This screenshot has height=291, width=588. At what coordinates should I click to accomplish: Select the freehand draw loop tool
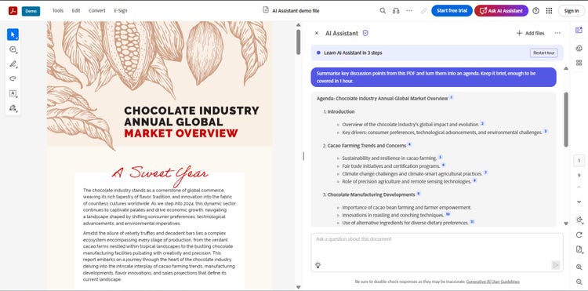click(x=13, y=78)
